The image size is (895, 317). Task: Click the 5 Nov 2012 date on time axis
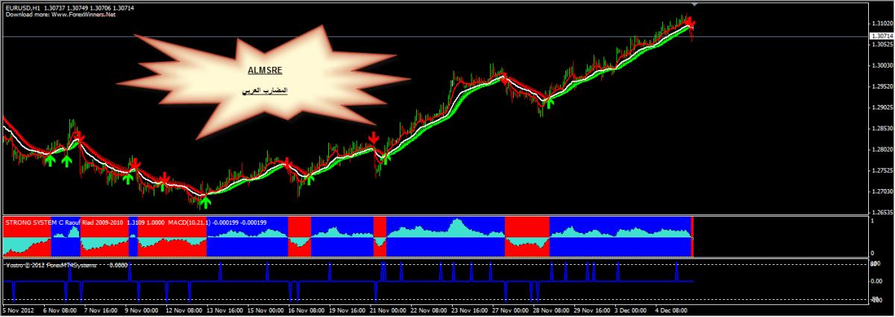click(19, 310)
